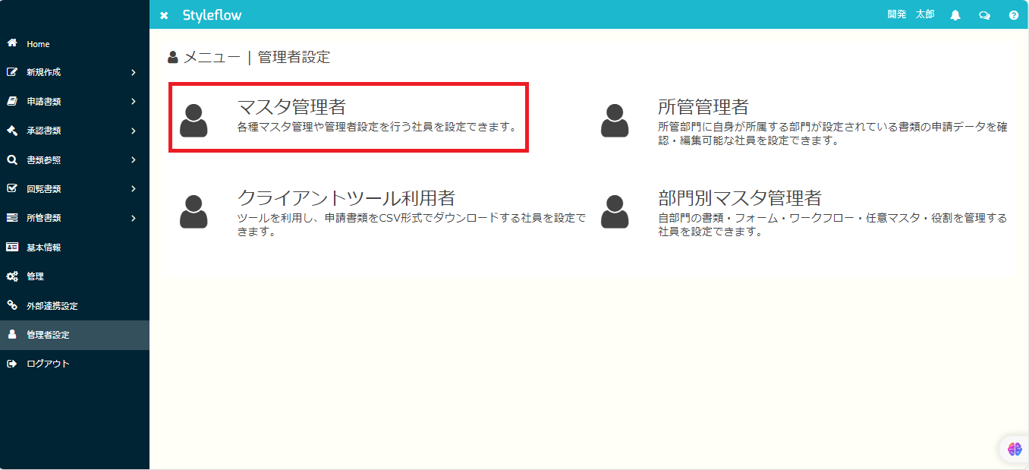The image size is (1029, 470).
Task: Click the Home house icon in sidebar
Action: (12, 43)
